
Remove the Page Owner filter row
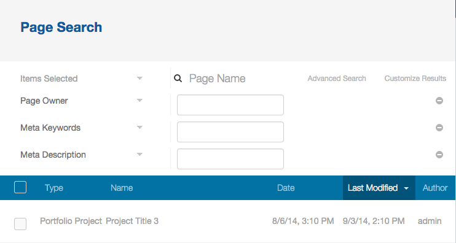coord(439,101)
